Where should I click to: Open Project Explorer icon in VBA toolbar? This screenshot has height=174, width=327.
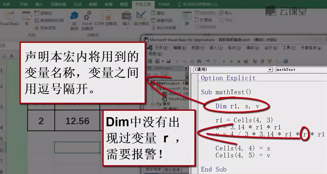click(255, 61)
